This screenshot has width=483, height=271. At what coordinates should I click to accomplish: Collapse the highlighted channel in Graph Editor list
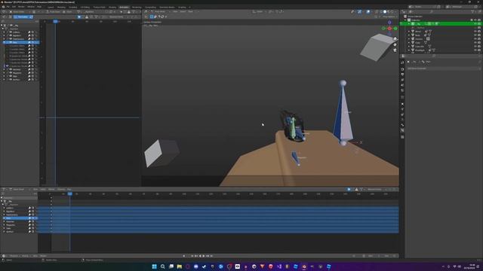(x=5, y=42)
